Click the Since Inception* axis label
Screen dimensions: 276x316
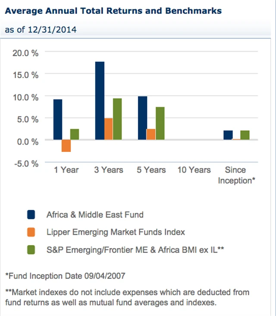(x=236, y=175)
